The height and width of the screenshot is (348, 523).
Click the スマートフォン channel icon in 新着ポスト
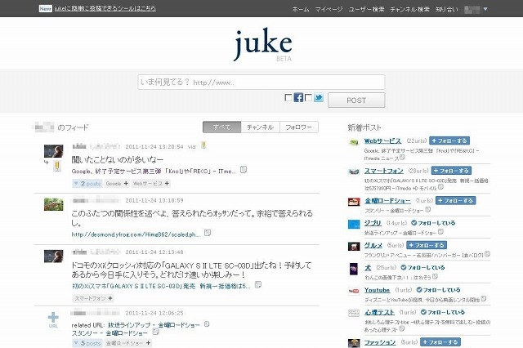pyautogui.click(x=354, y=172)
